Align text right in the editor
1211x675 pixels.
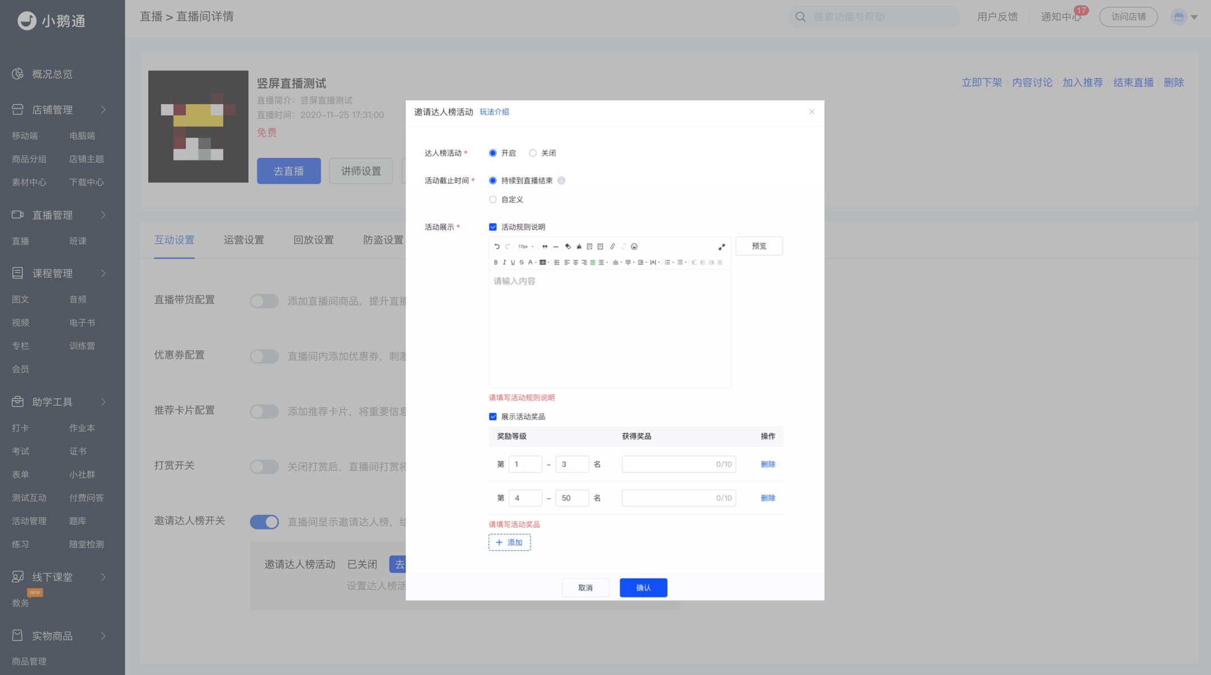(584, 262)
